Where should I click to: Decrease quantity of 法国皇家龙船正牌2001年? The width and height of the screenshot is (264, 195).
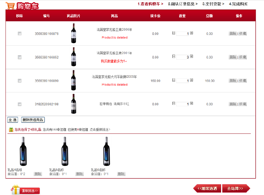tap(174, 57)
